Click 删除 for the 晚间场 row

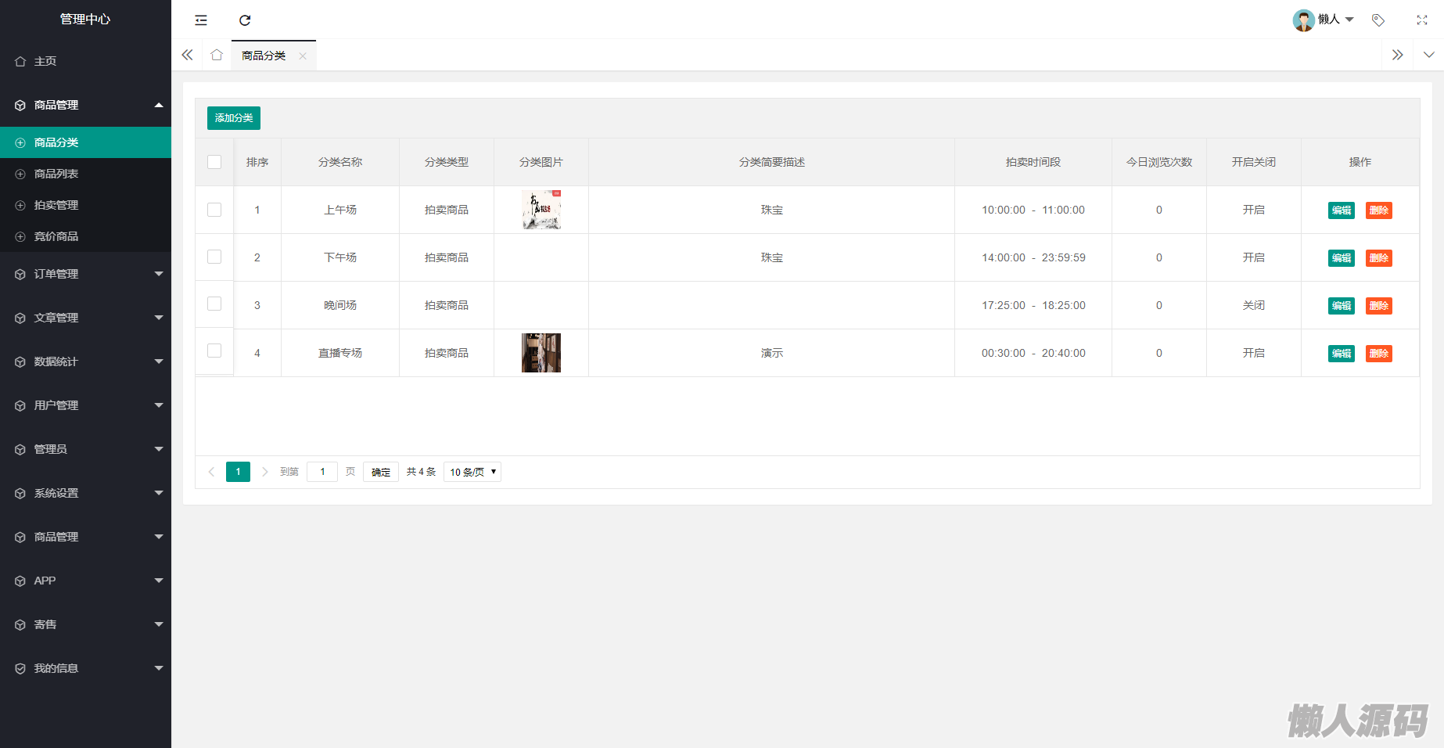[1379, 306]
